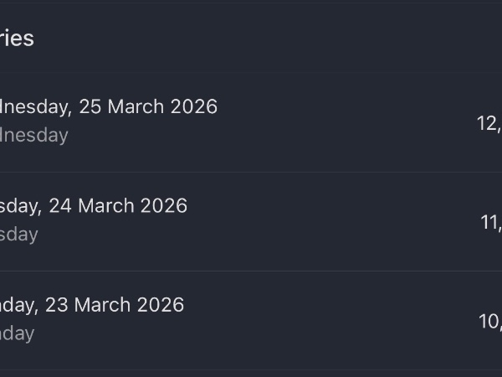Open the Monday, 23 March 2026 entry
The width and height of the screenshot is (502, 377).
(x=251, y=319)
